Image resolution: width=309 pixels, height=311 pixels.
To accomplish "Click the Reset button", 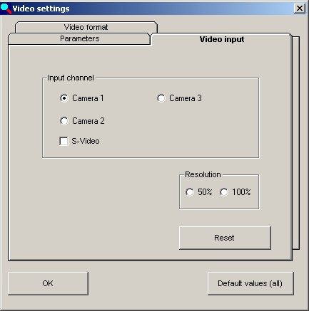I will (x=225, y=238).
